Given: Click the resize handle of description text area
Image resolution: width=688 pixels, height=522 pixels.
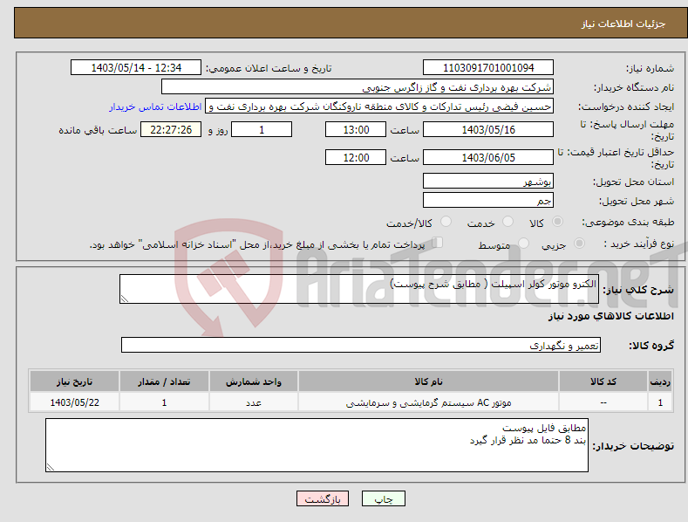Looking at the screenshot, I should (125, 299).
